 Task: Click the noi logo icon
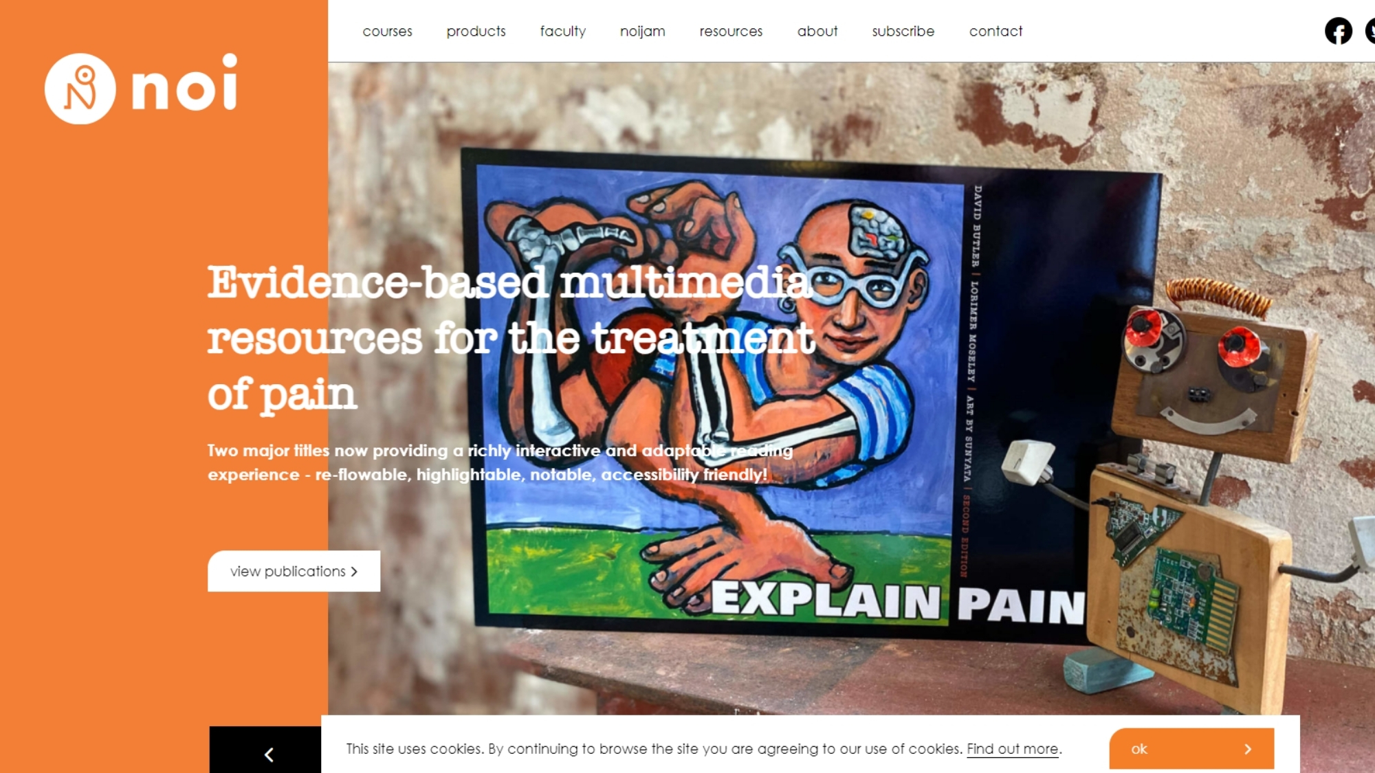80,89
